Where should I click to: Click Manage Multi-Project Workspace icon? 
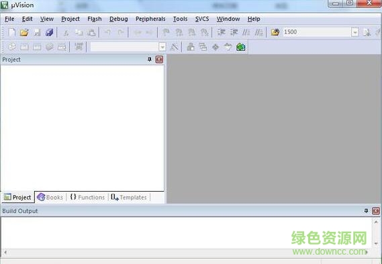[x=203, y=47]
